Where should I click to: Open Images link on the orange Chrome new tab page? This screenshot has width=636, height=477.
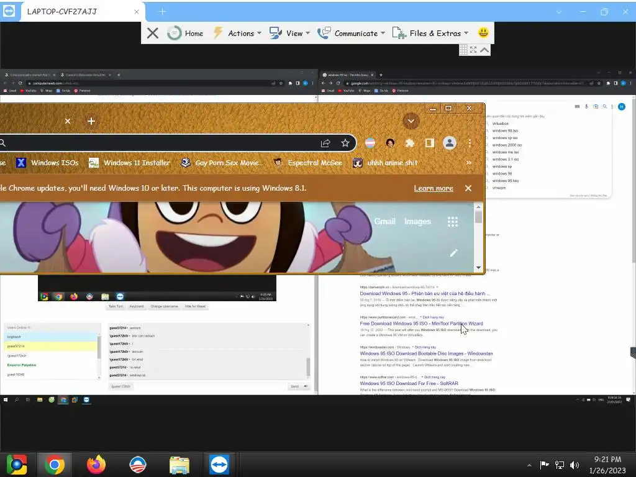click(x=417, y=222)
